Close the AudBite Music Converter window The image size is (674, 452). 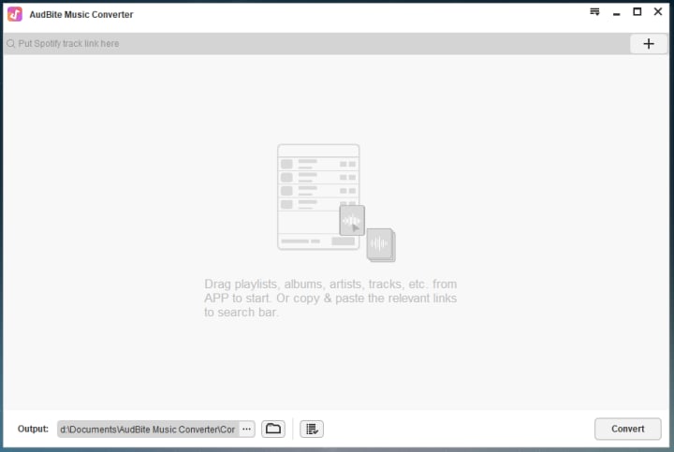coord(658,12)
